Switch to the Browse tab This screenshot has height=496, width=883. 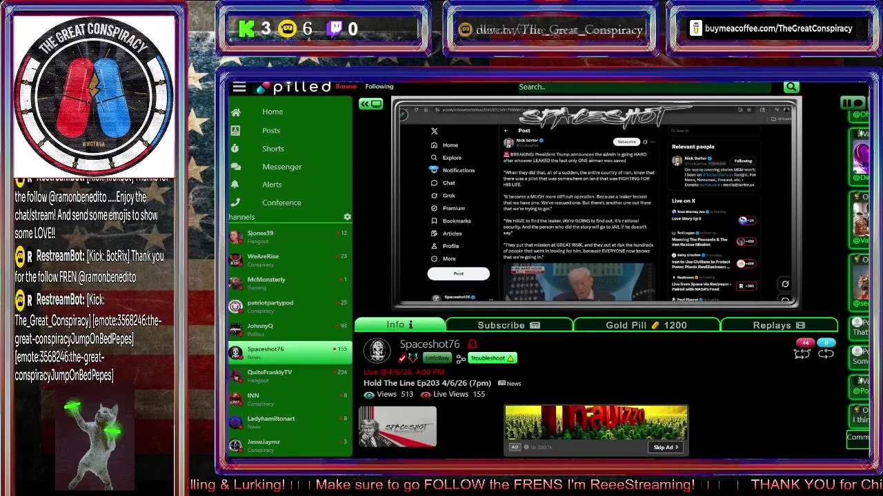coord(346,87)
